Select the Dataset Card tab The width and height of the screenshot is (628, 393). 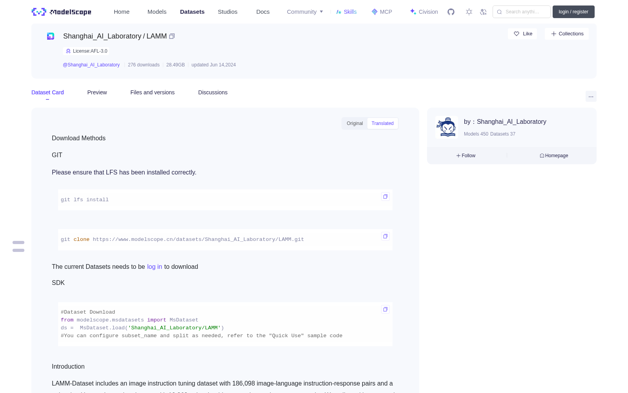tap(47, 92)
